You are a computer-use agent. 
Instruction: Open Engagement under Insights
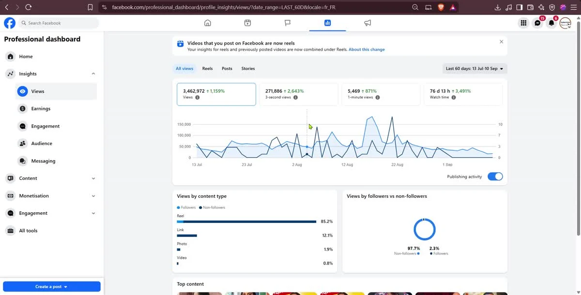click(x=56, y=126)
